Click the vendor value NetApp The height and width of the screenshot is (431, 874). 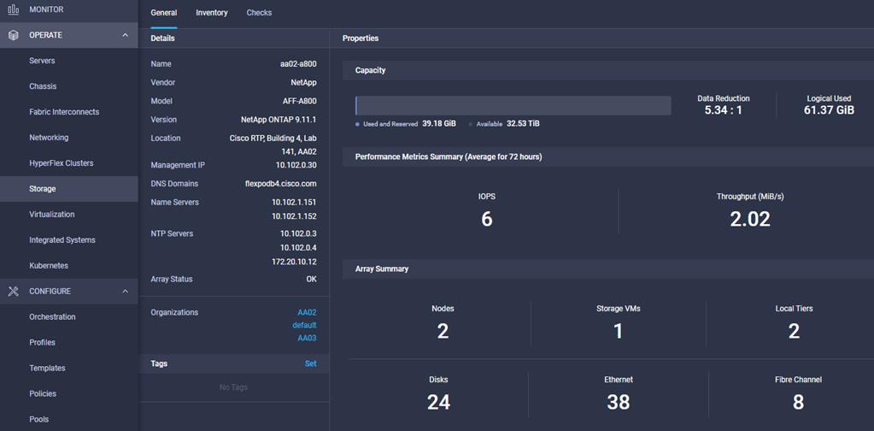[x=303, y=82]
